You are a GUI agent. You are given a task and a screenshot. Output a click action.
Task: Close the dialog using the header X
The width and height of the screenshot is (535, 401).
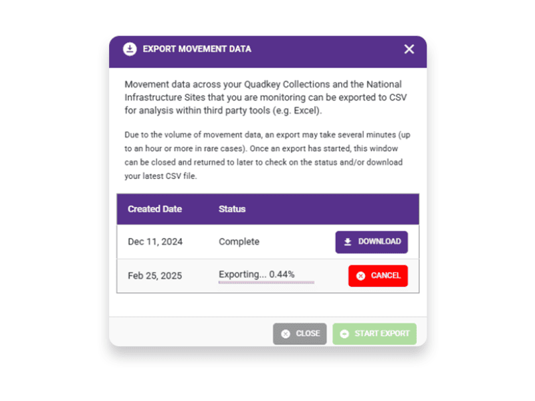point(409,49)
